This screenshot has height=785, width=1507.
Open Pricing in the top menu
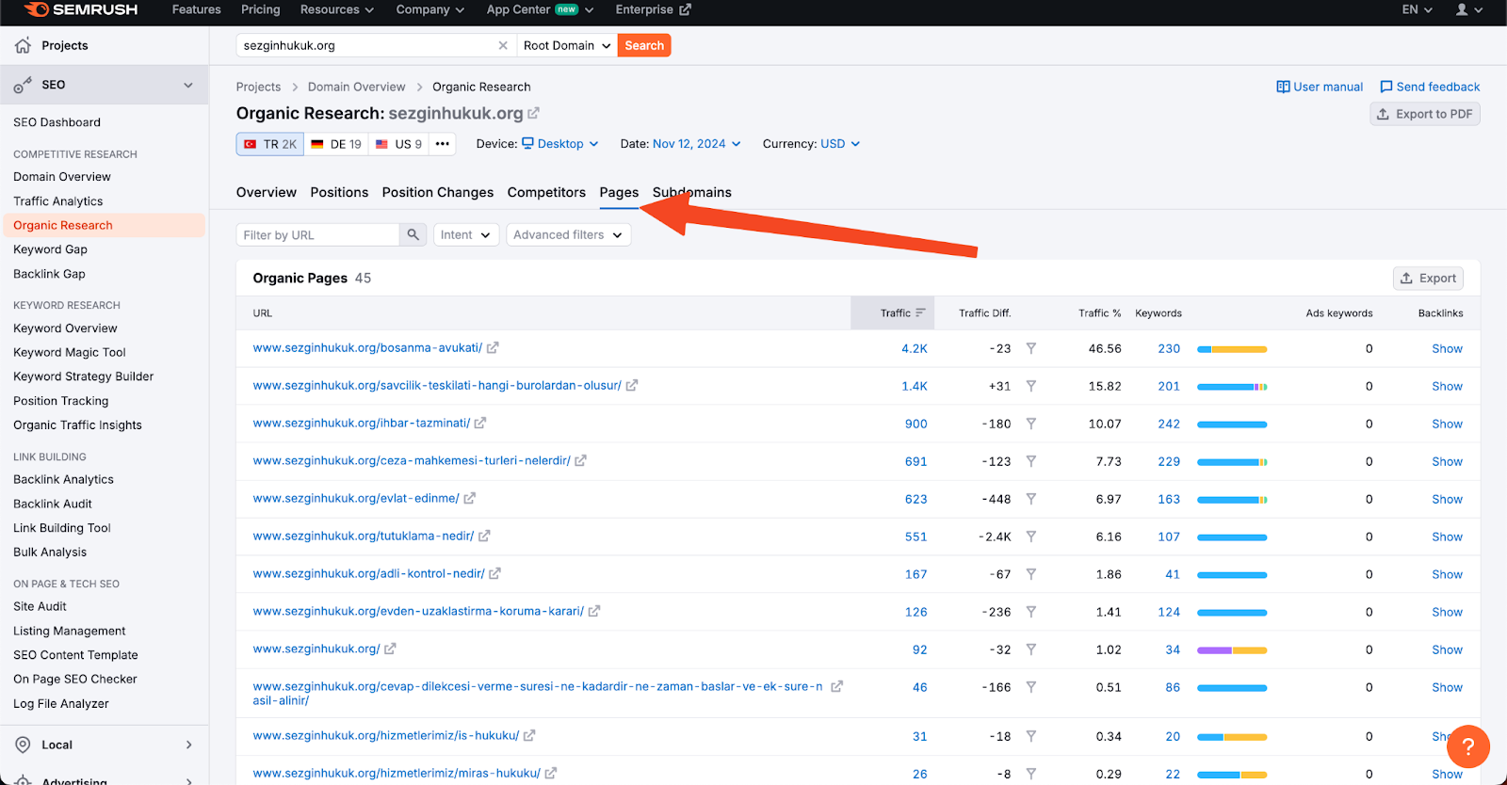[x=261, y=9]
